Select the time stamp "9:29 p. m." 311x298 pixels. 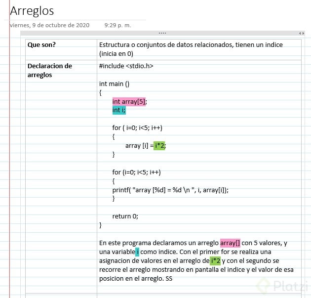(118, 25)
